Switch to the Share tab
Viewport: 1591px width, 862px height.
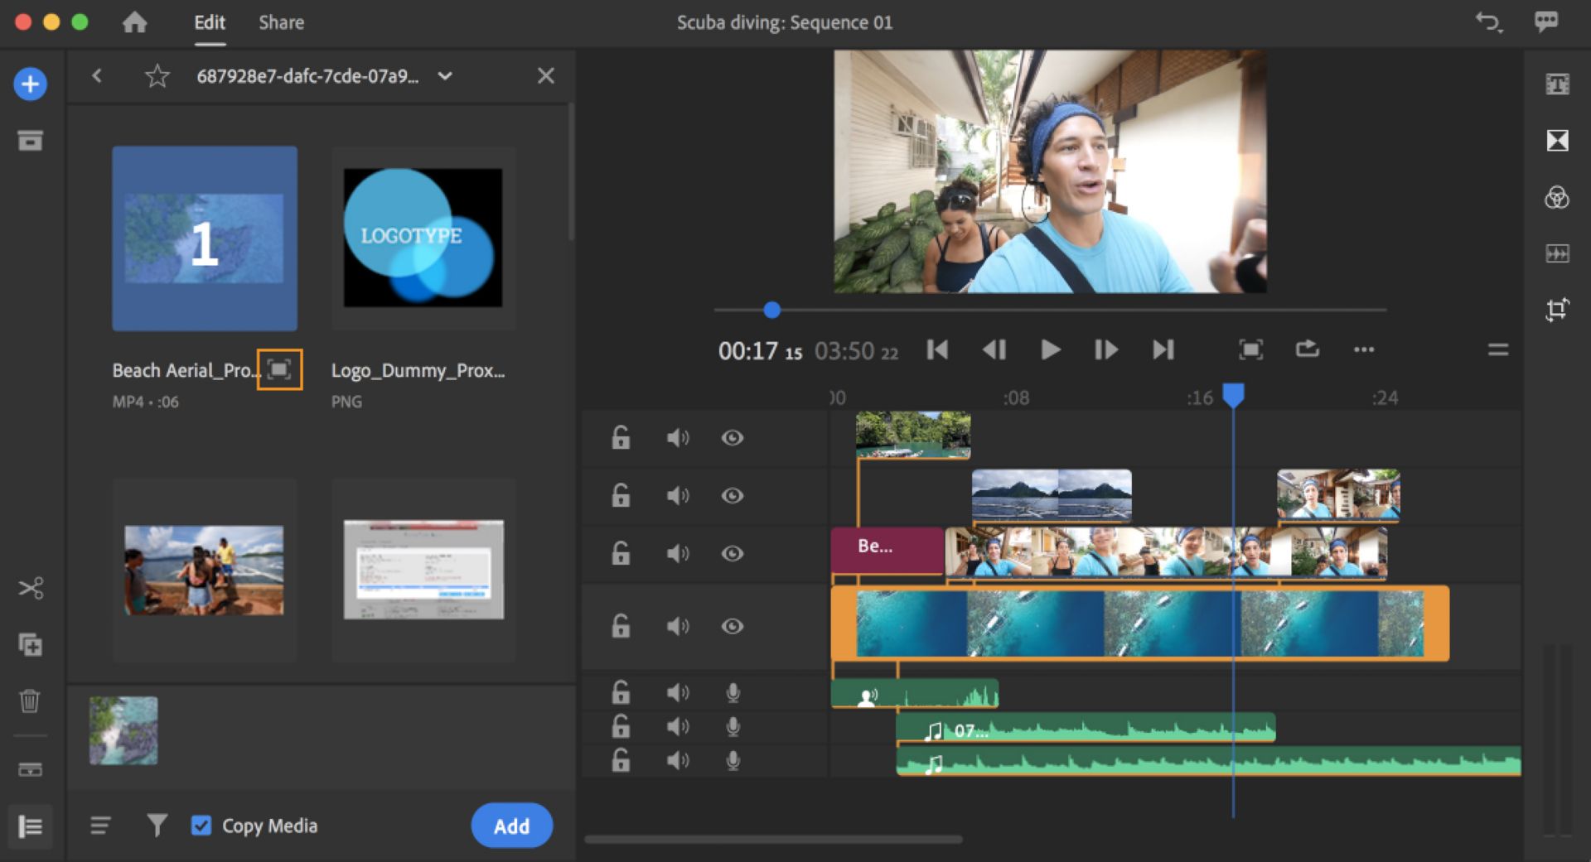(281, 22)
